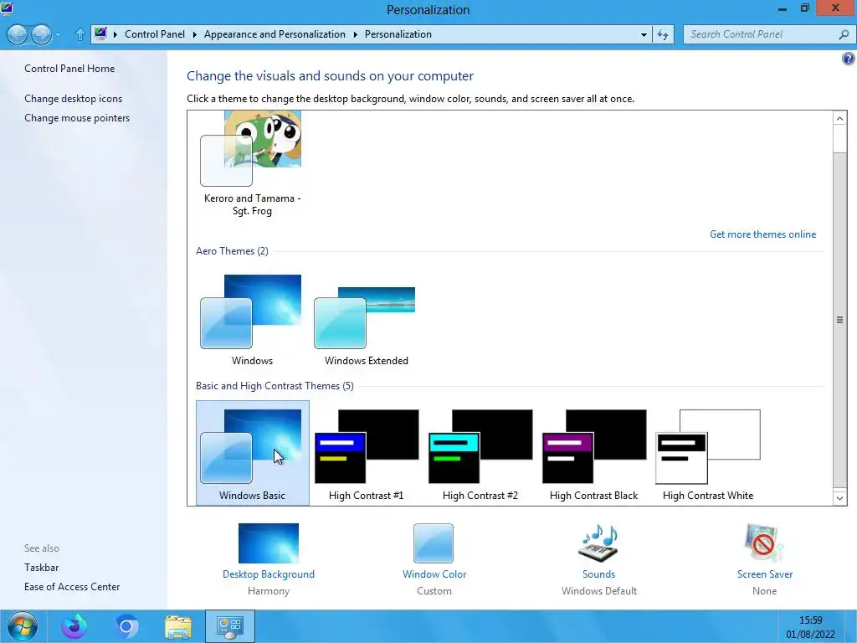Open Window Color settings icon
This screenshot has height=643, width=857.
(x=434, y=543)
